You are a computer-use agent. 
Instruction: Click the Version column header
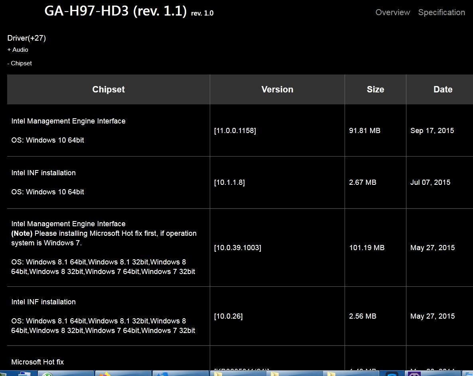277,90
